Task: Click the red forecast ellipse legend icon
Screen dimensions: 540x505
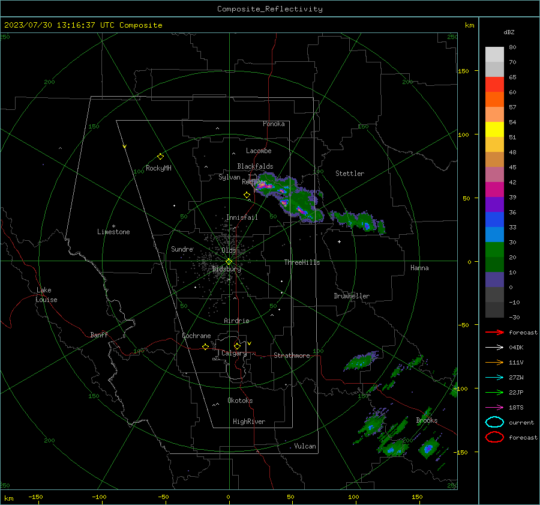Action: click(x=494, y=437)
